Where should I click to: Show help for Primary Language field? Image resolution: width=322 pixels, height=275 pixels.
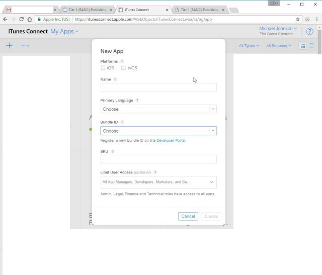pyautogui.click(x=137, y=101)
